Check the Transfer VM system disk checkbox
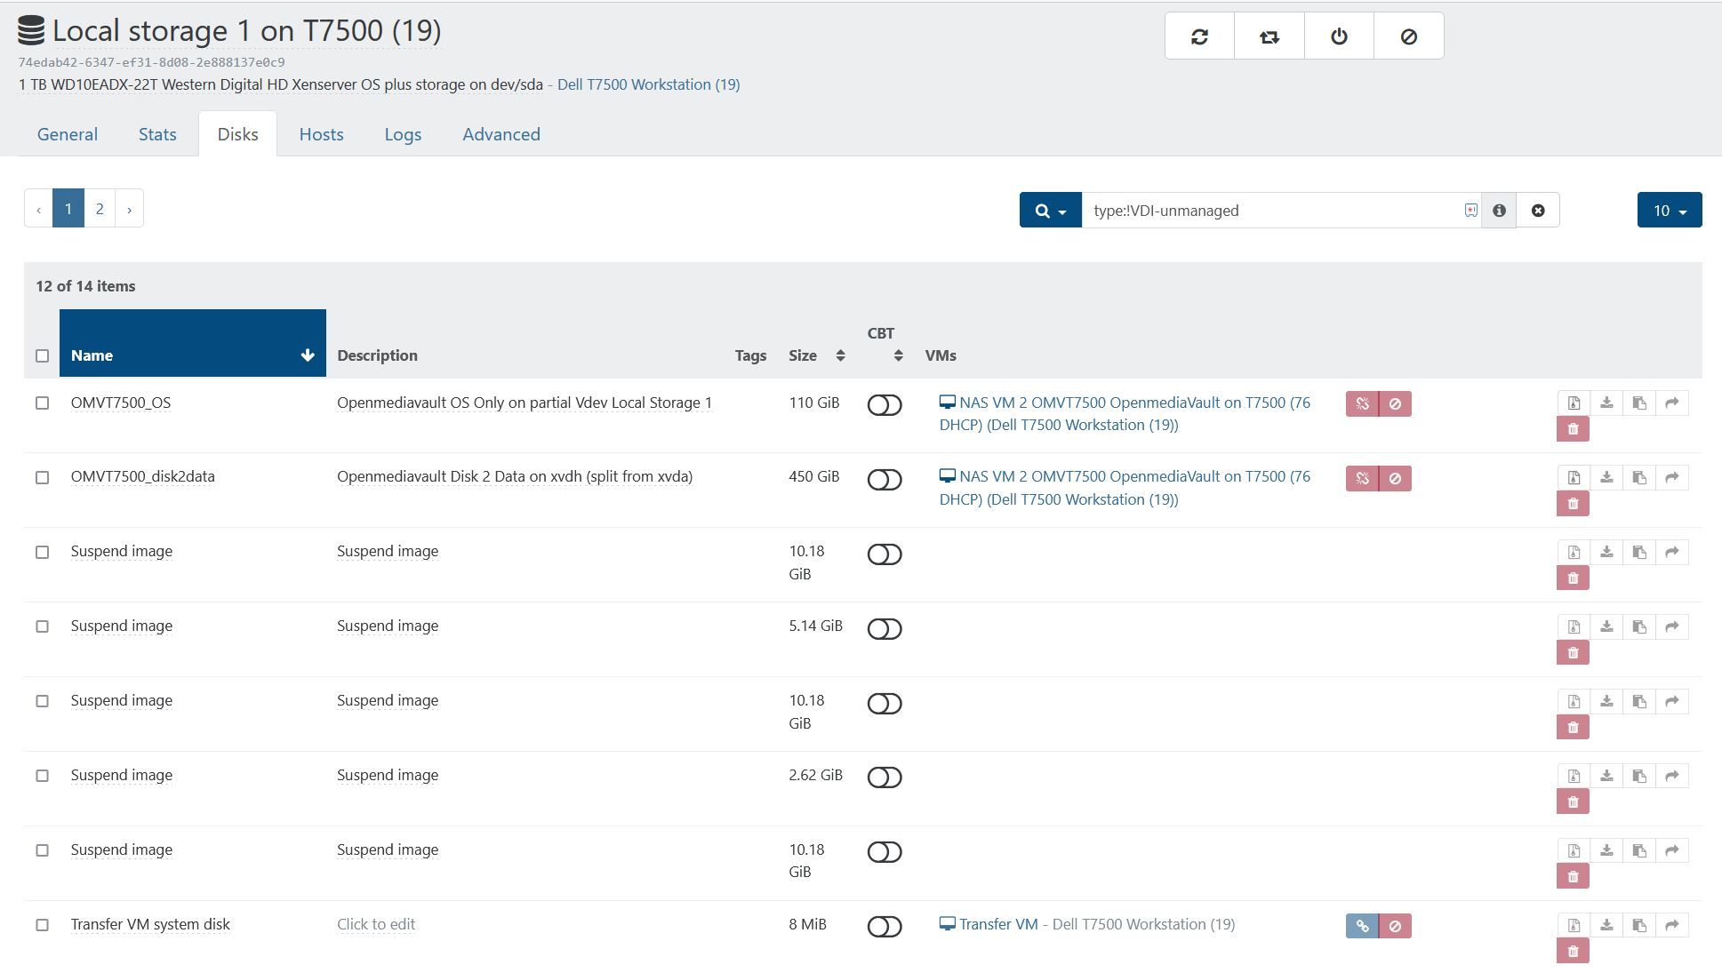1722x973 pixels. (42, 925)
